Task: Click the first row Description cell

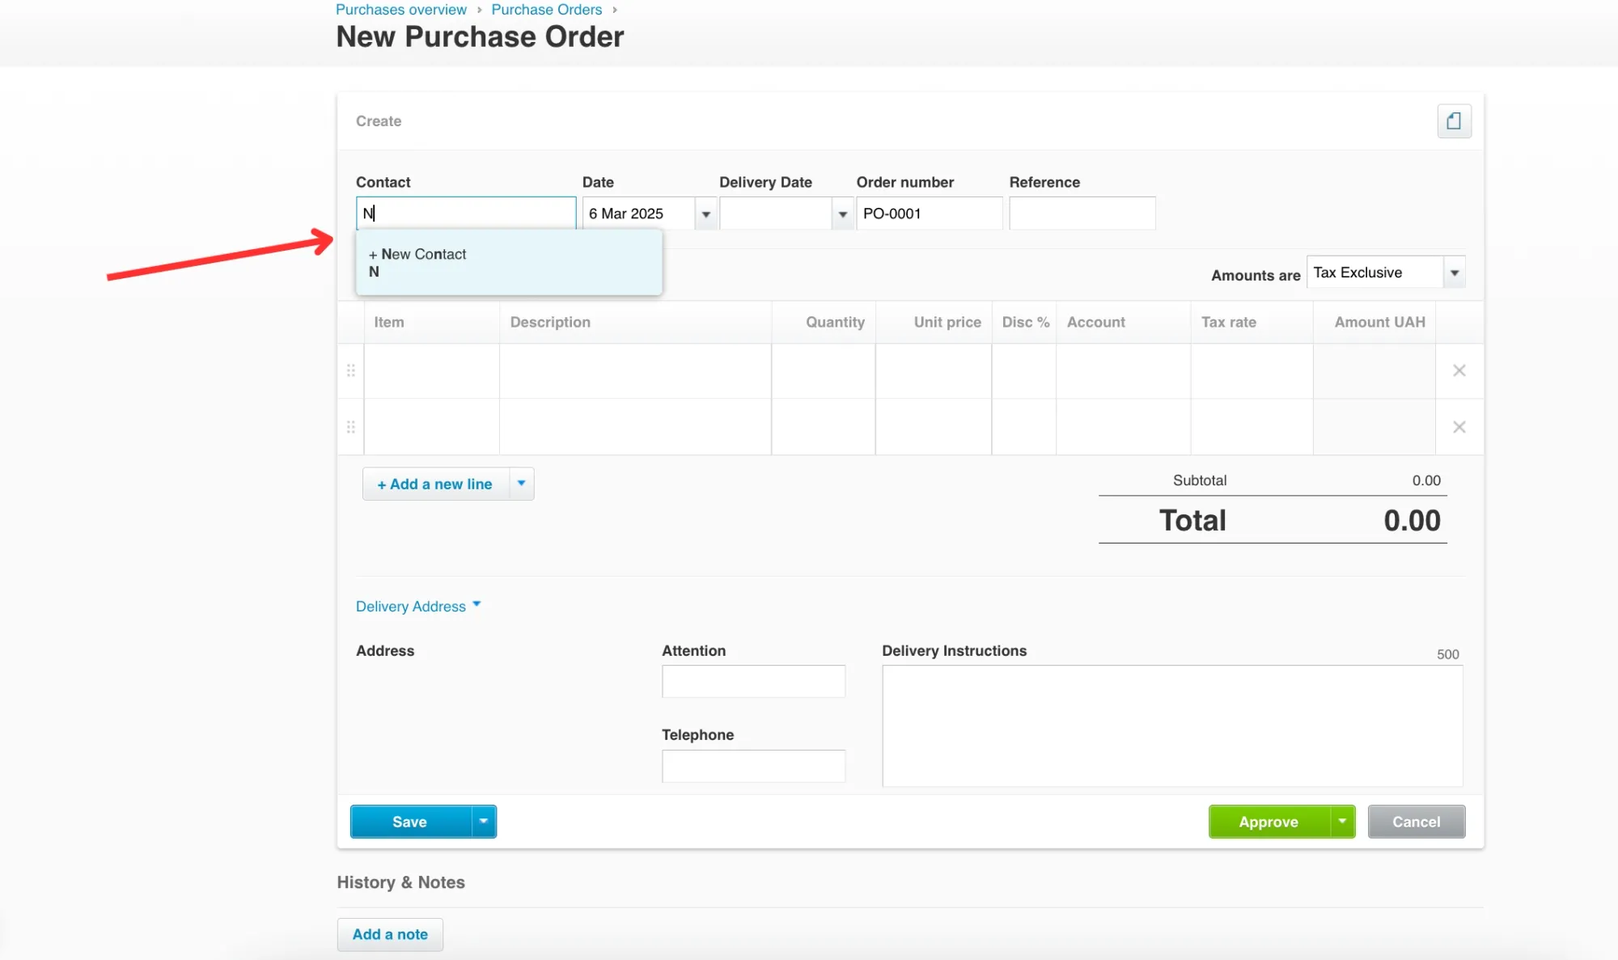Action: pyautogui.click(x=636, y=371)
